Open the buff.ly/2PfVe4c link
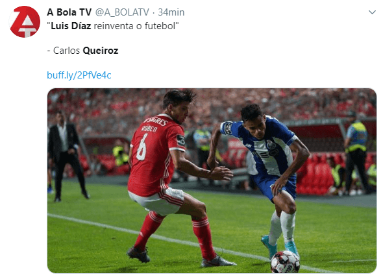The image size is (383, 279). coord(79,75)
